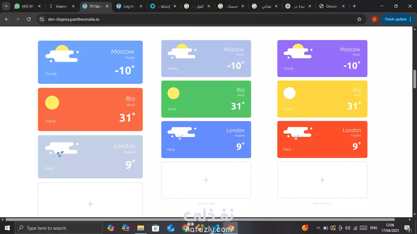417x234 pixels.
Task: Open a new browser tab
Action: [354, 6]
